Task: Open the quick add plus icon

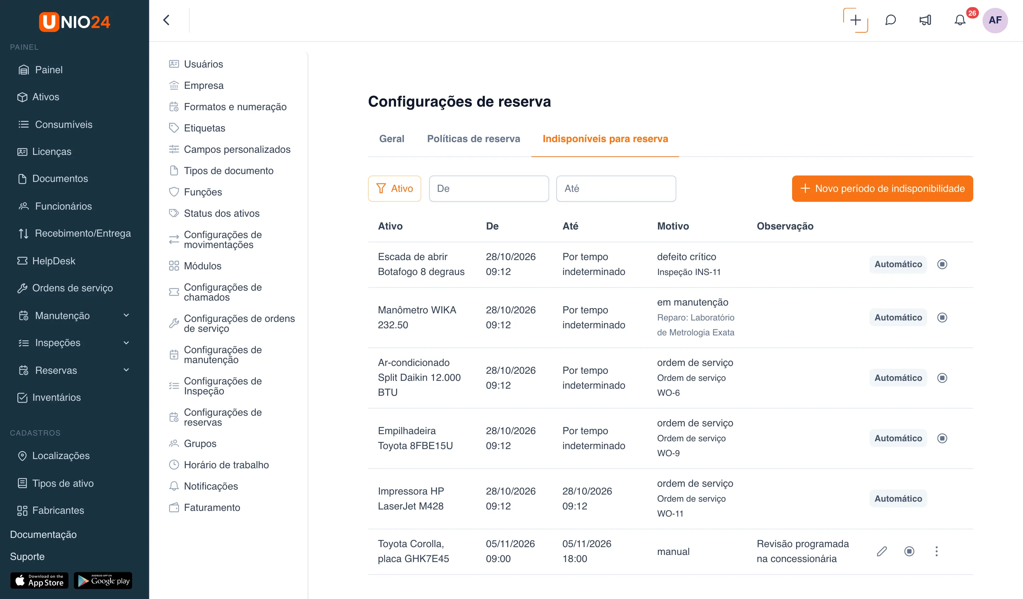Action: click(x=855, y=20)
